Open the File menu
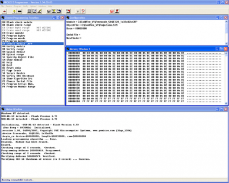 [x=3, y=6]
